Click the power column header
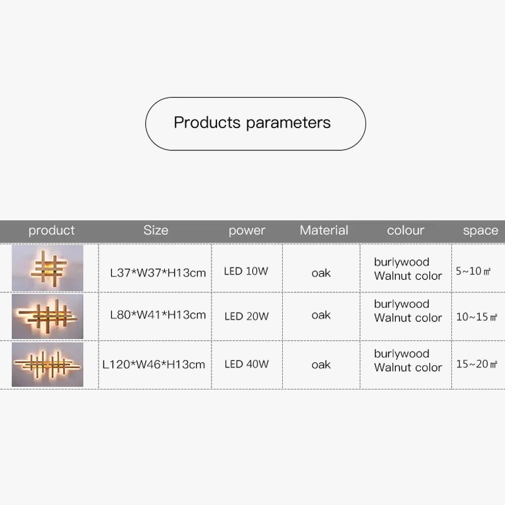The width and height of the screenshot is (505, 505). click(247, 230)
